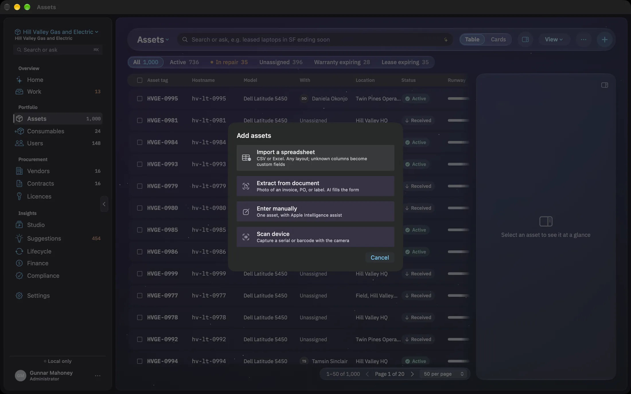Click the plus add asset icon
Screen dimensions: 631x394
604,40
